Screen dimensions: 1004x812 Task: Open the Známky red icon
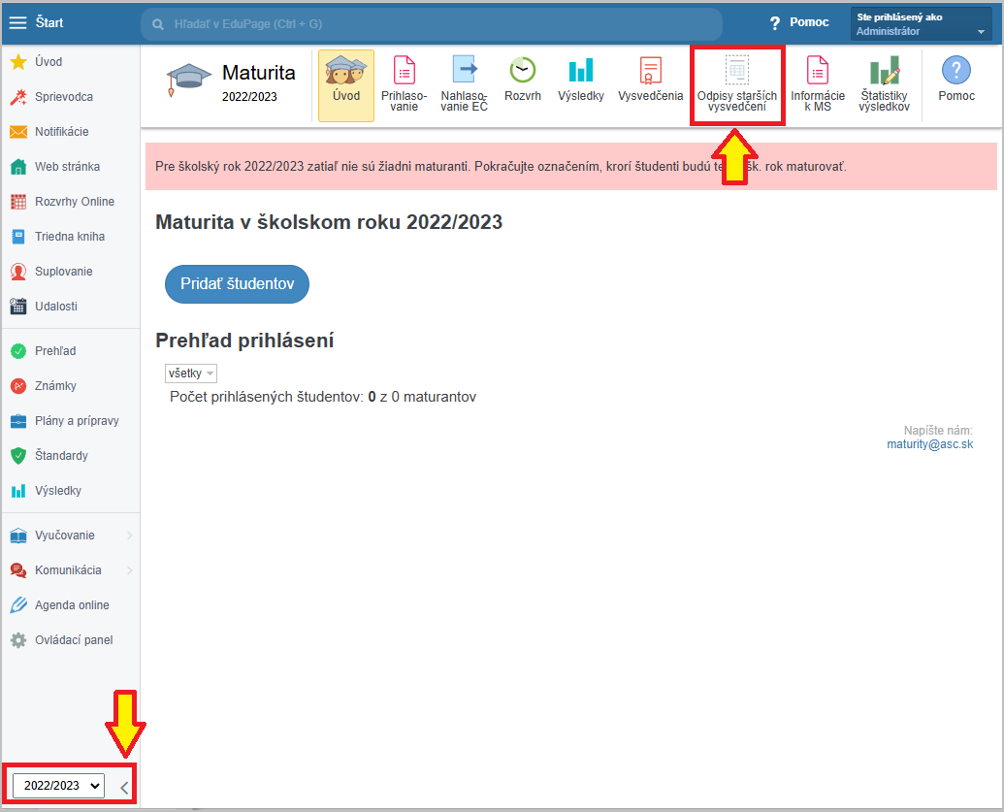[x=18, y=386]
